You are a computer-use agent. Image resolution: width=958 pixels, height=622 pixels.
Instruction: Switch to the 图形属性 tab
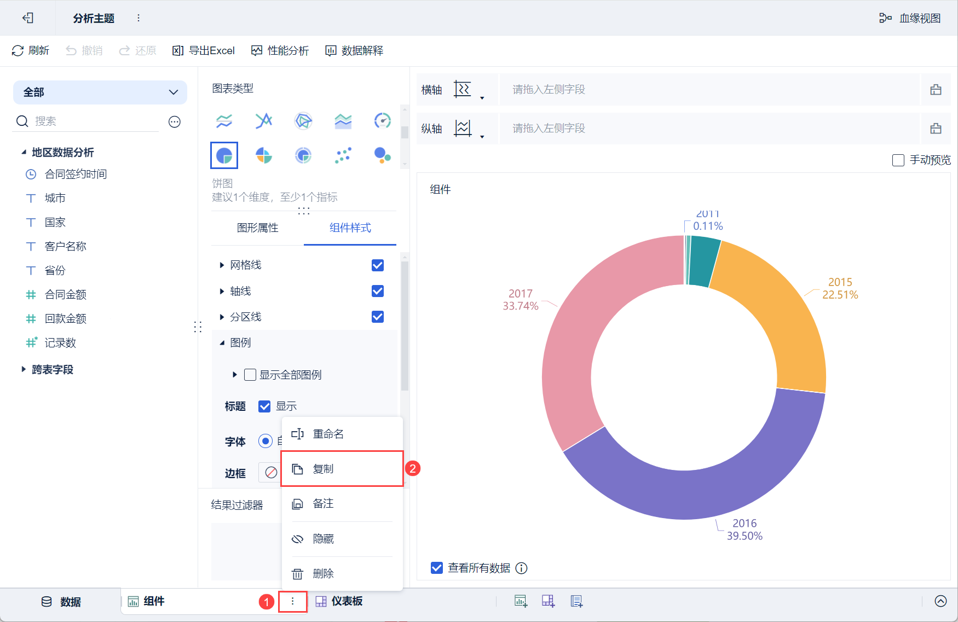tap(257, 228)
